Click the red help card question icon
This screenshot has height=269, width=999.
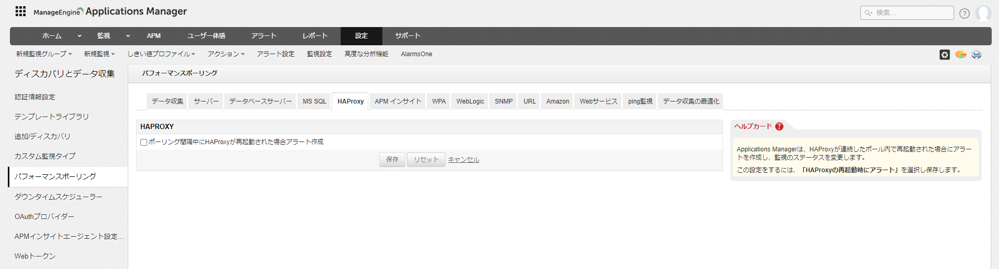[x=779, y=126]
